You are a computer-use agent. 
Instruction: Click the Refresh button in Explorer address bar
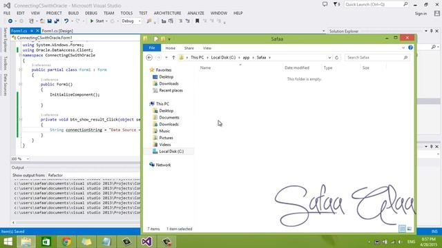coord(336,58)
